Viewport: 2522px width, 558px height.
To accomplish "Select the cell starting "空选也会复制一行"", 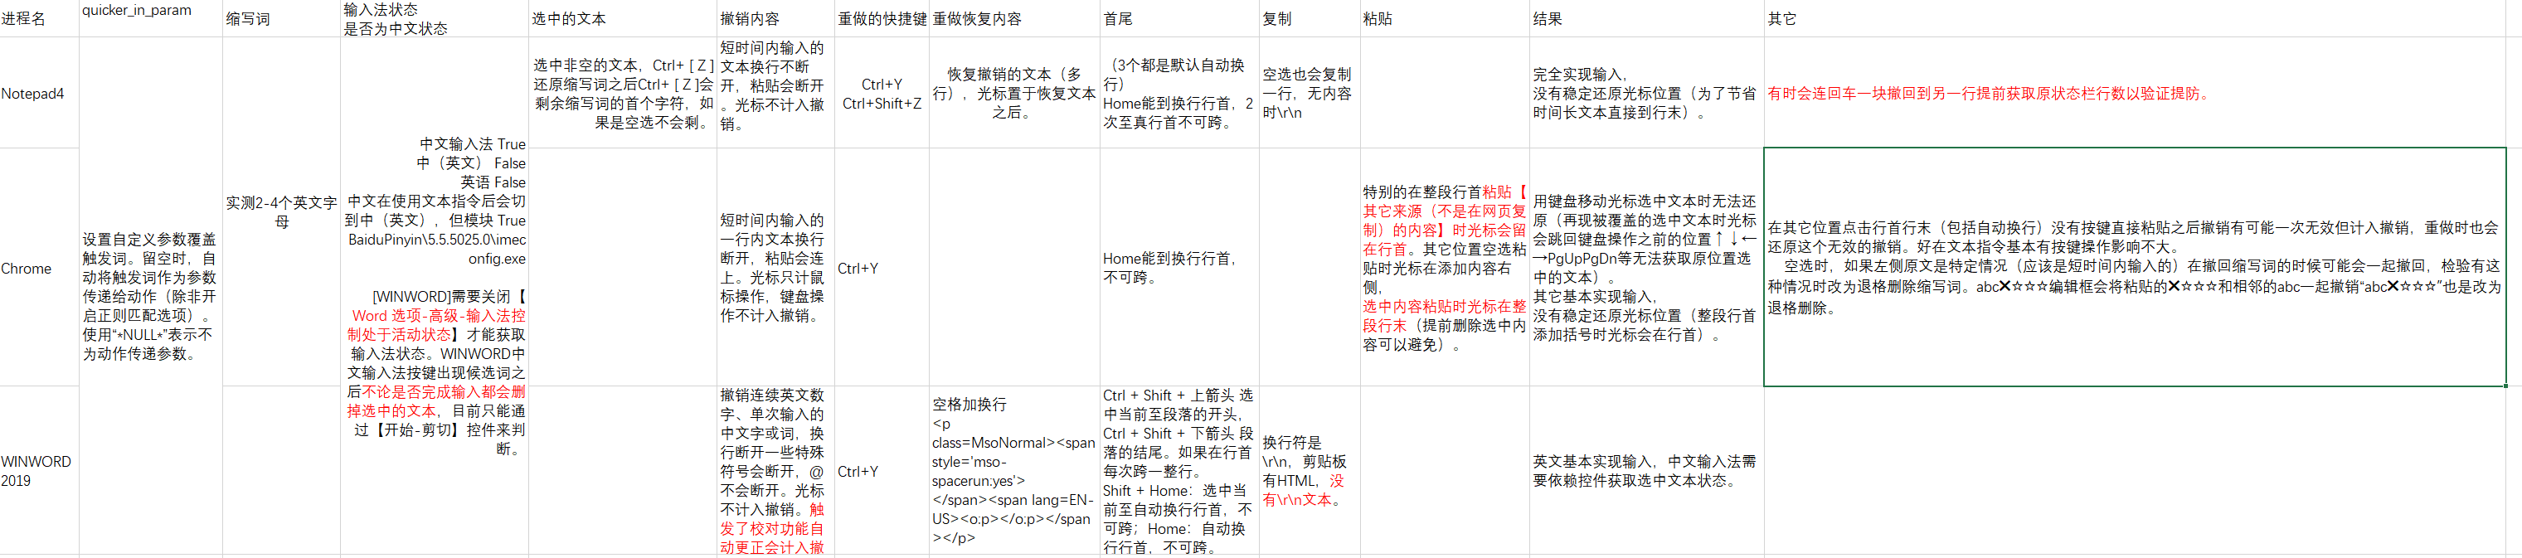I will 1310,93.
